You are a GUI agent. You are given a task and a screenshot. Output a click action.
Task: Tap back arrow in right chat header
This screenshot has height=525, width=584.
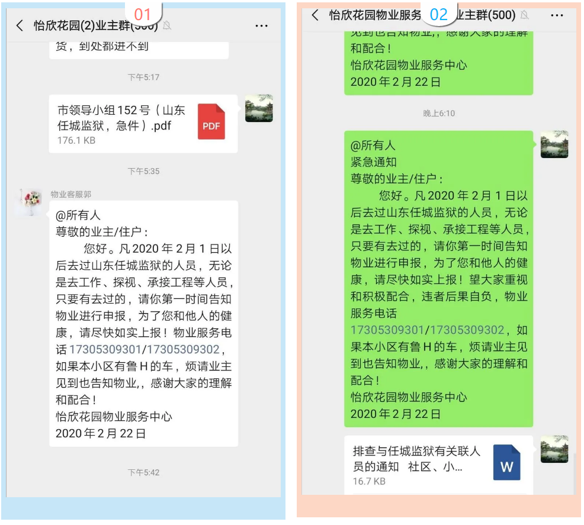[315, 15]
